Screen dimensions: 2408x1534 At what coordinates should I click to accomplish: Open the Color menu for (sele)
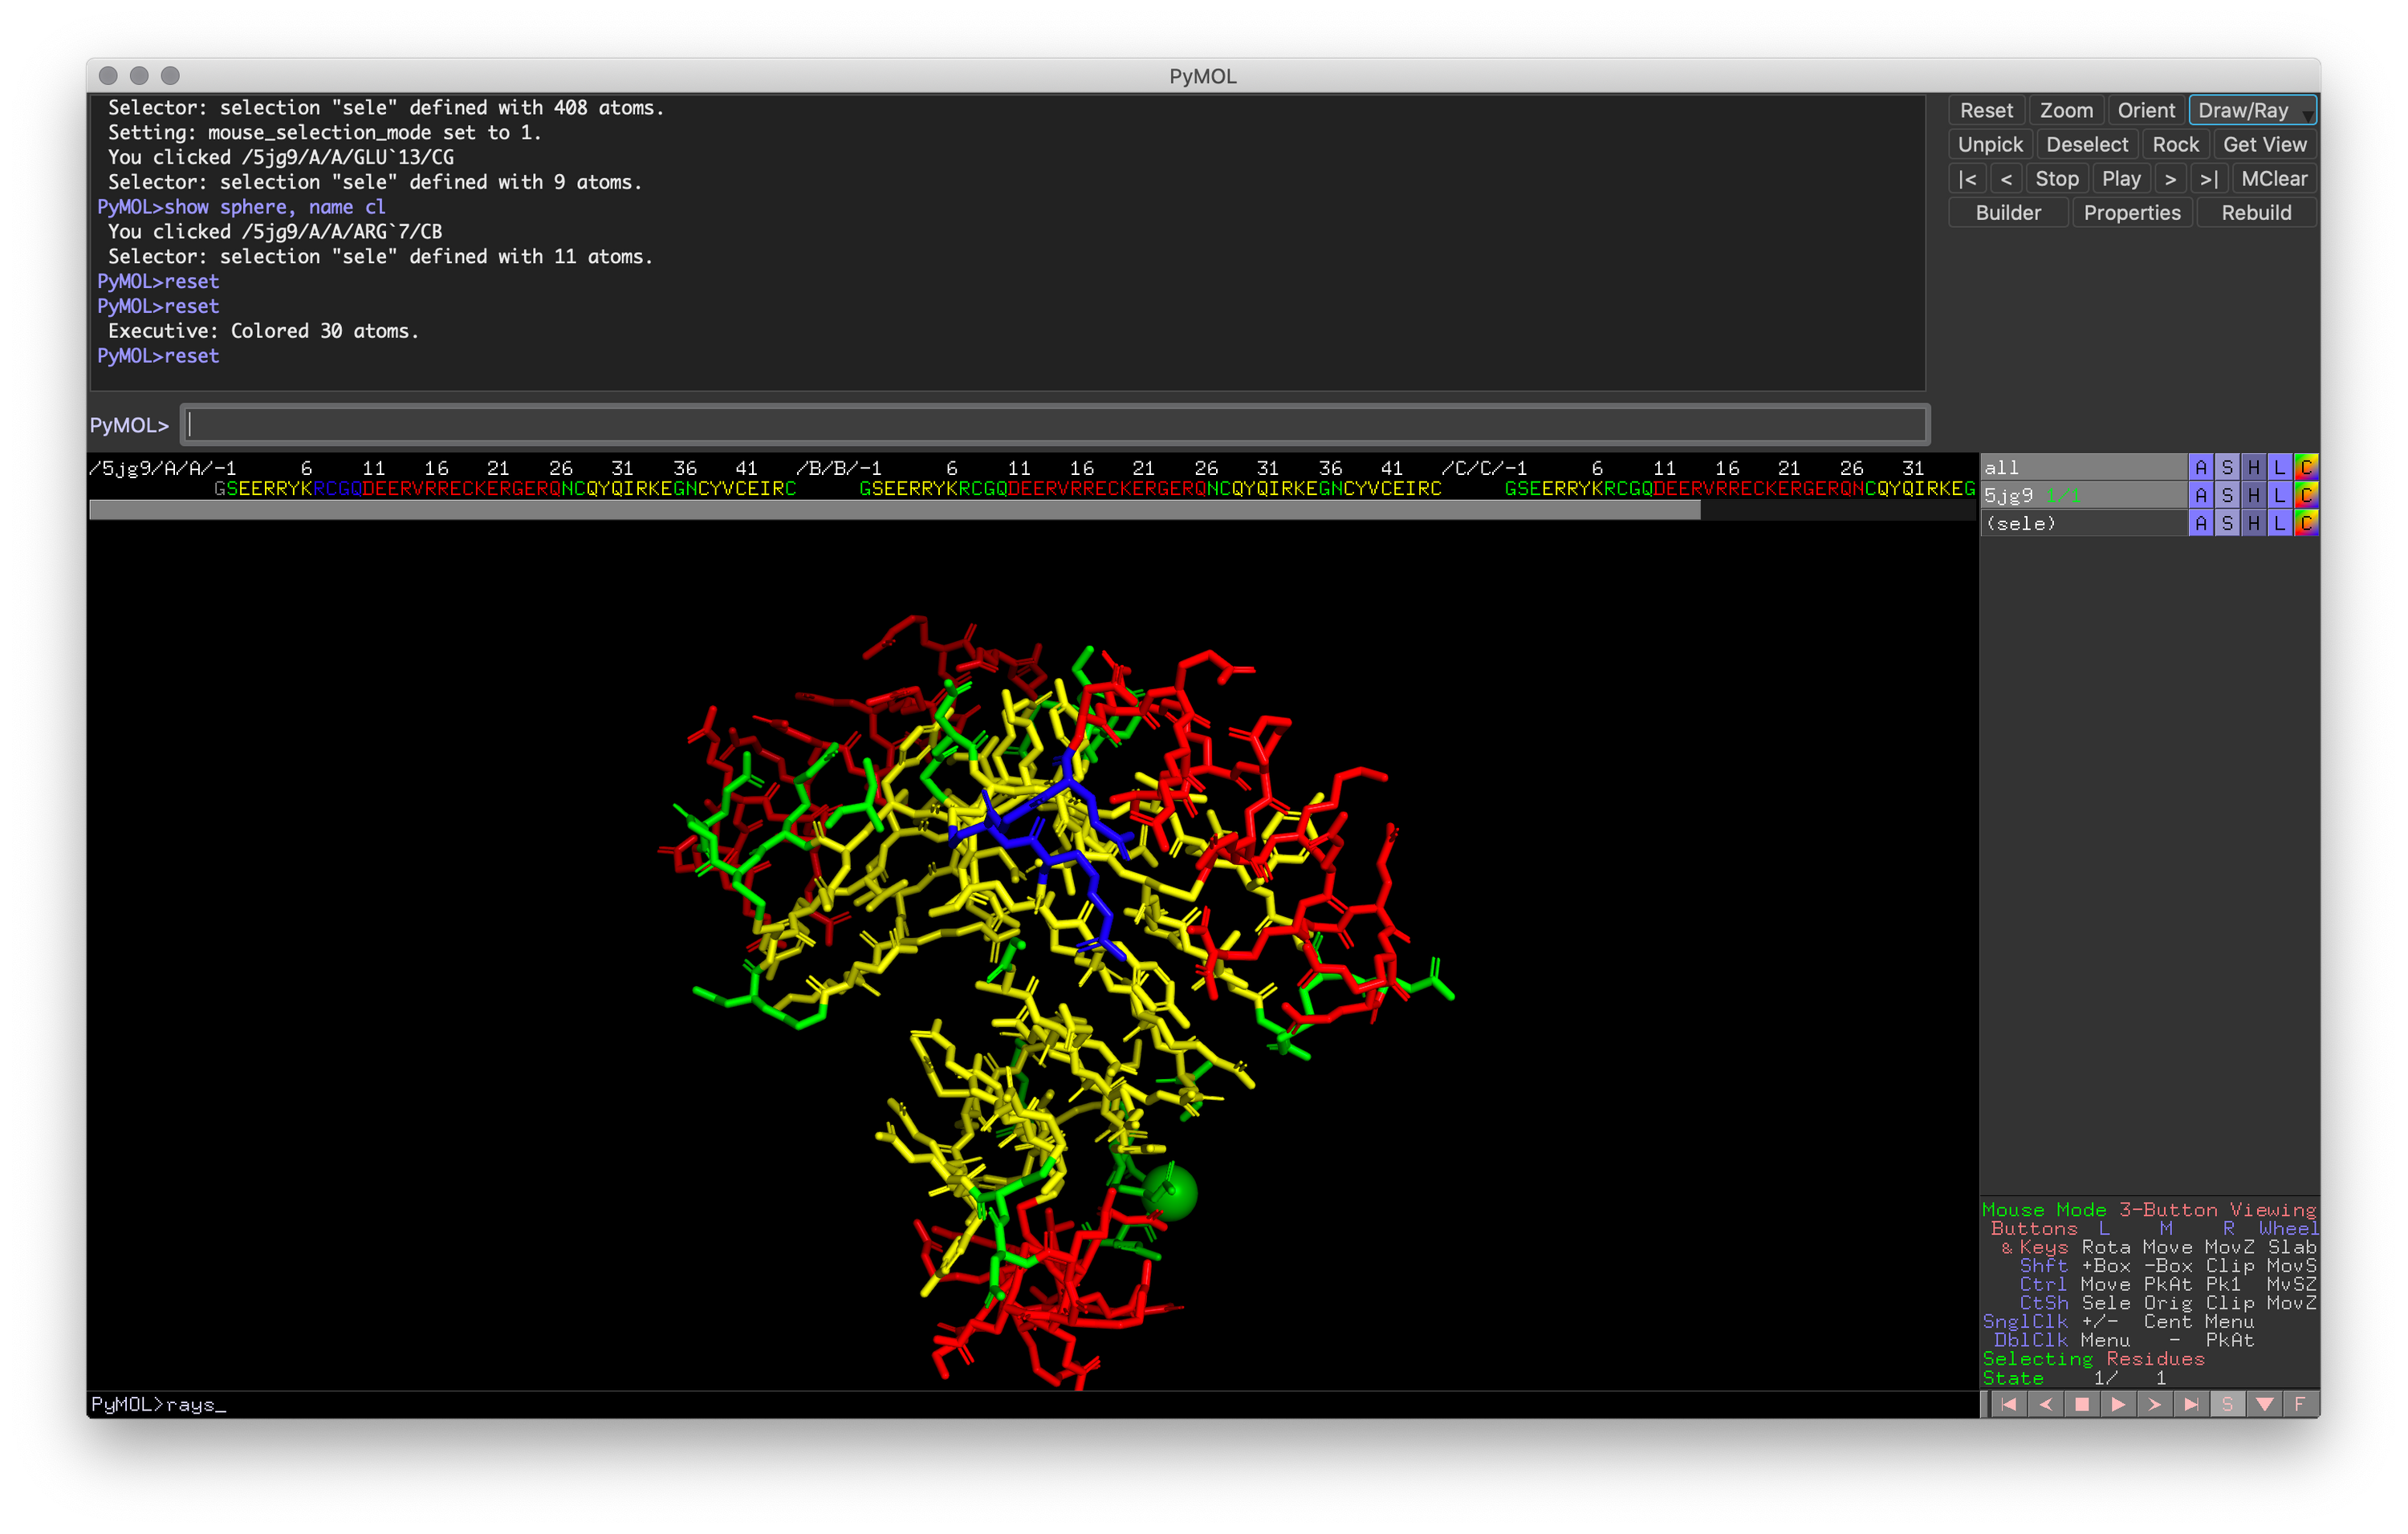pos(2306,522)
